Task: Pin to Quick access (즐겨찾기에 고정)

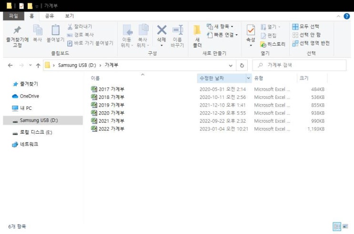Action: [x=17, y=36]
